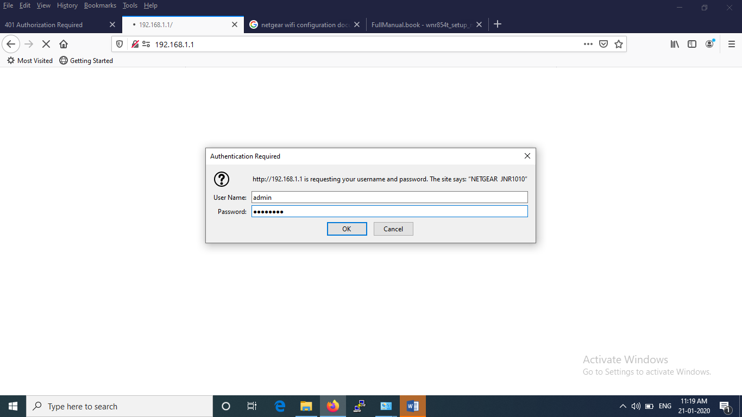The height and width of the screenshot is (417, 742).
Task: Open the blue chart window app on the taskbar
Action: point(386,406)
